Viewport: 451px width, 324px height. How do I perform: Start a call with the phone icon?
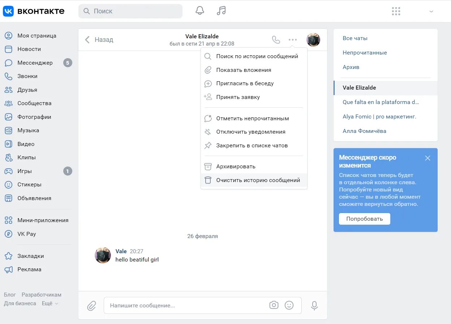tap(276, 40)
